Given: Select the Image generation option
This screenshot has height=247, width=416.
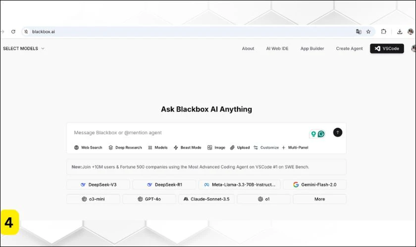Looking at the screenshot, I should pos(216,147).
